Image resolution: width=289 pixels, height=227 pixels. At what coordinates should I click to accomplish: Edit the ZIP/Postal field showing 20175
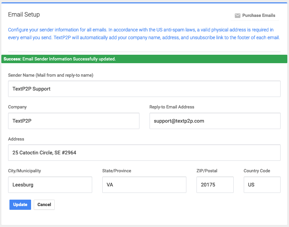click(x=215, y=184)
